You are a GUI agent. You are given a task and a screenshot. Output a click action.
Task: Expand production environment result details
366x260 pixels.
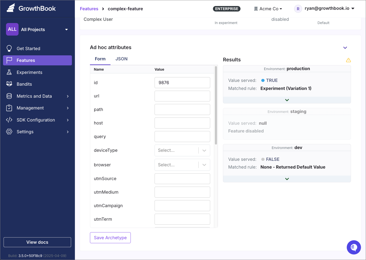[287, 100]
